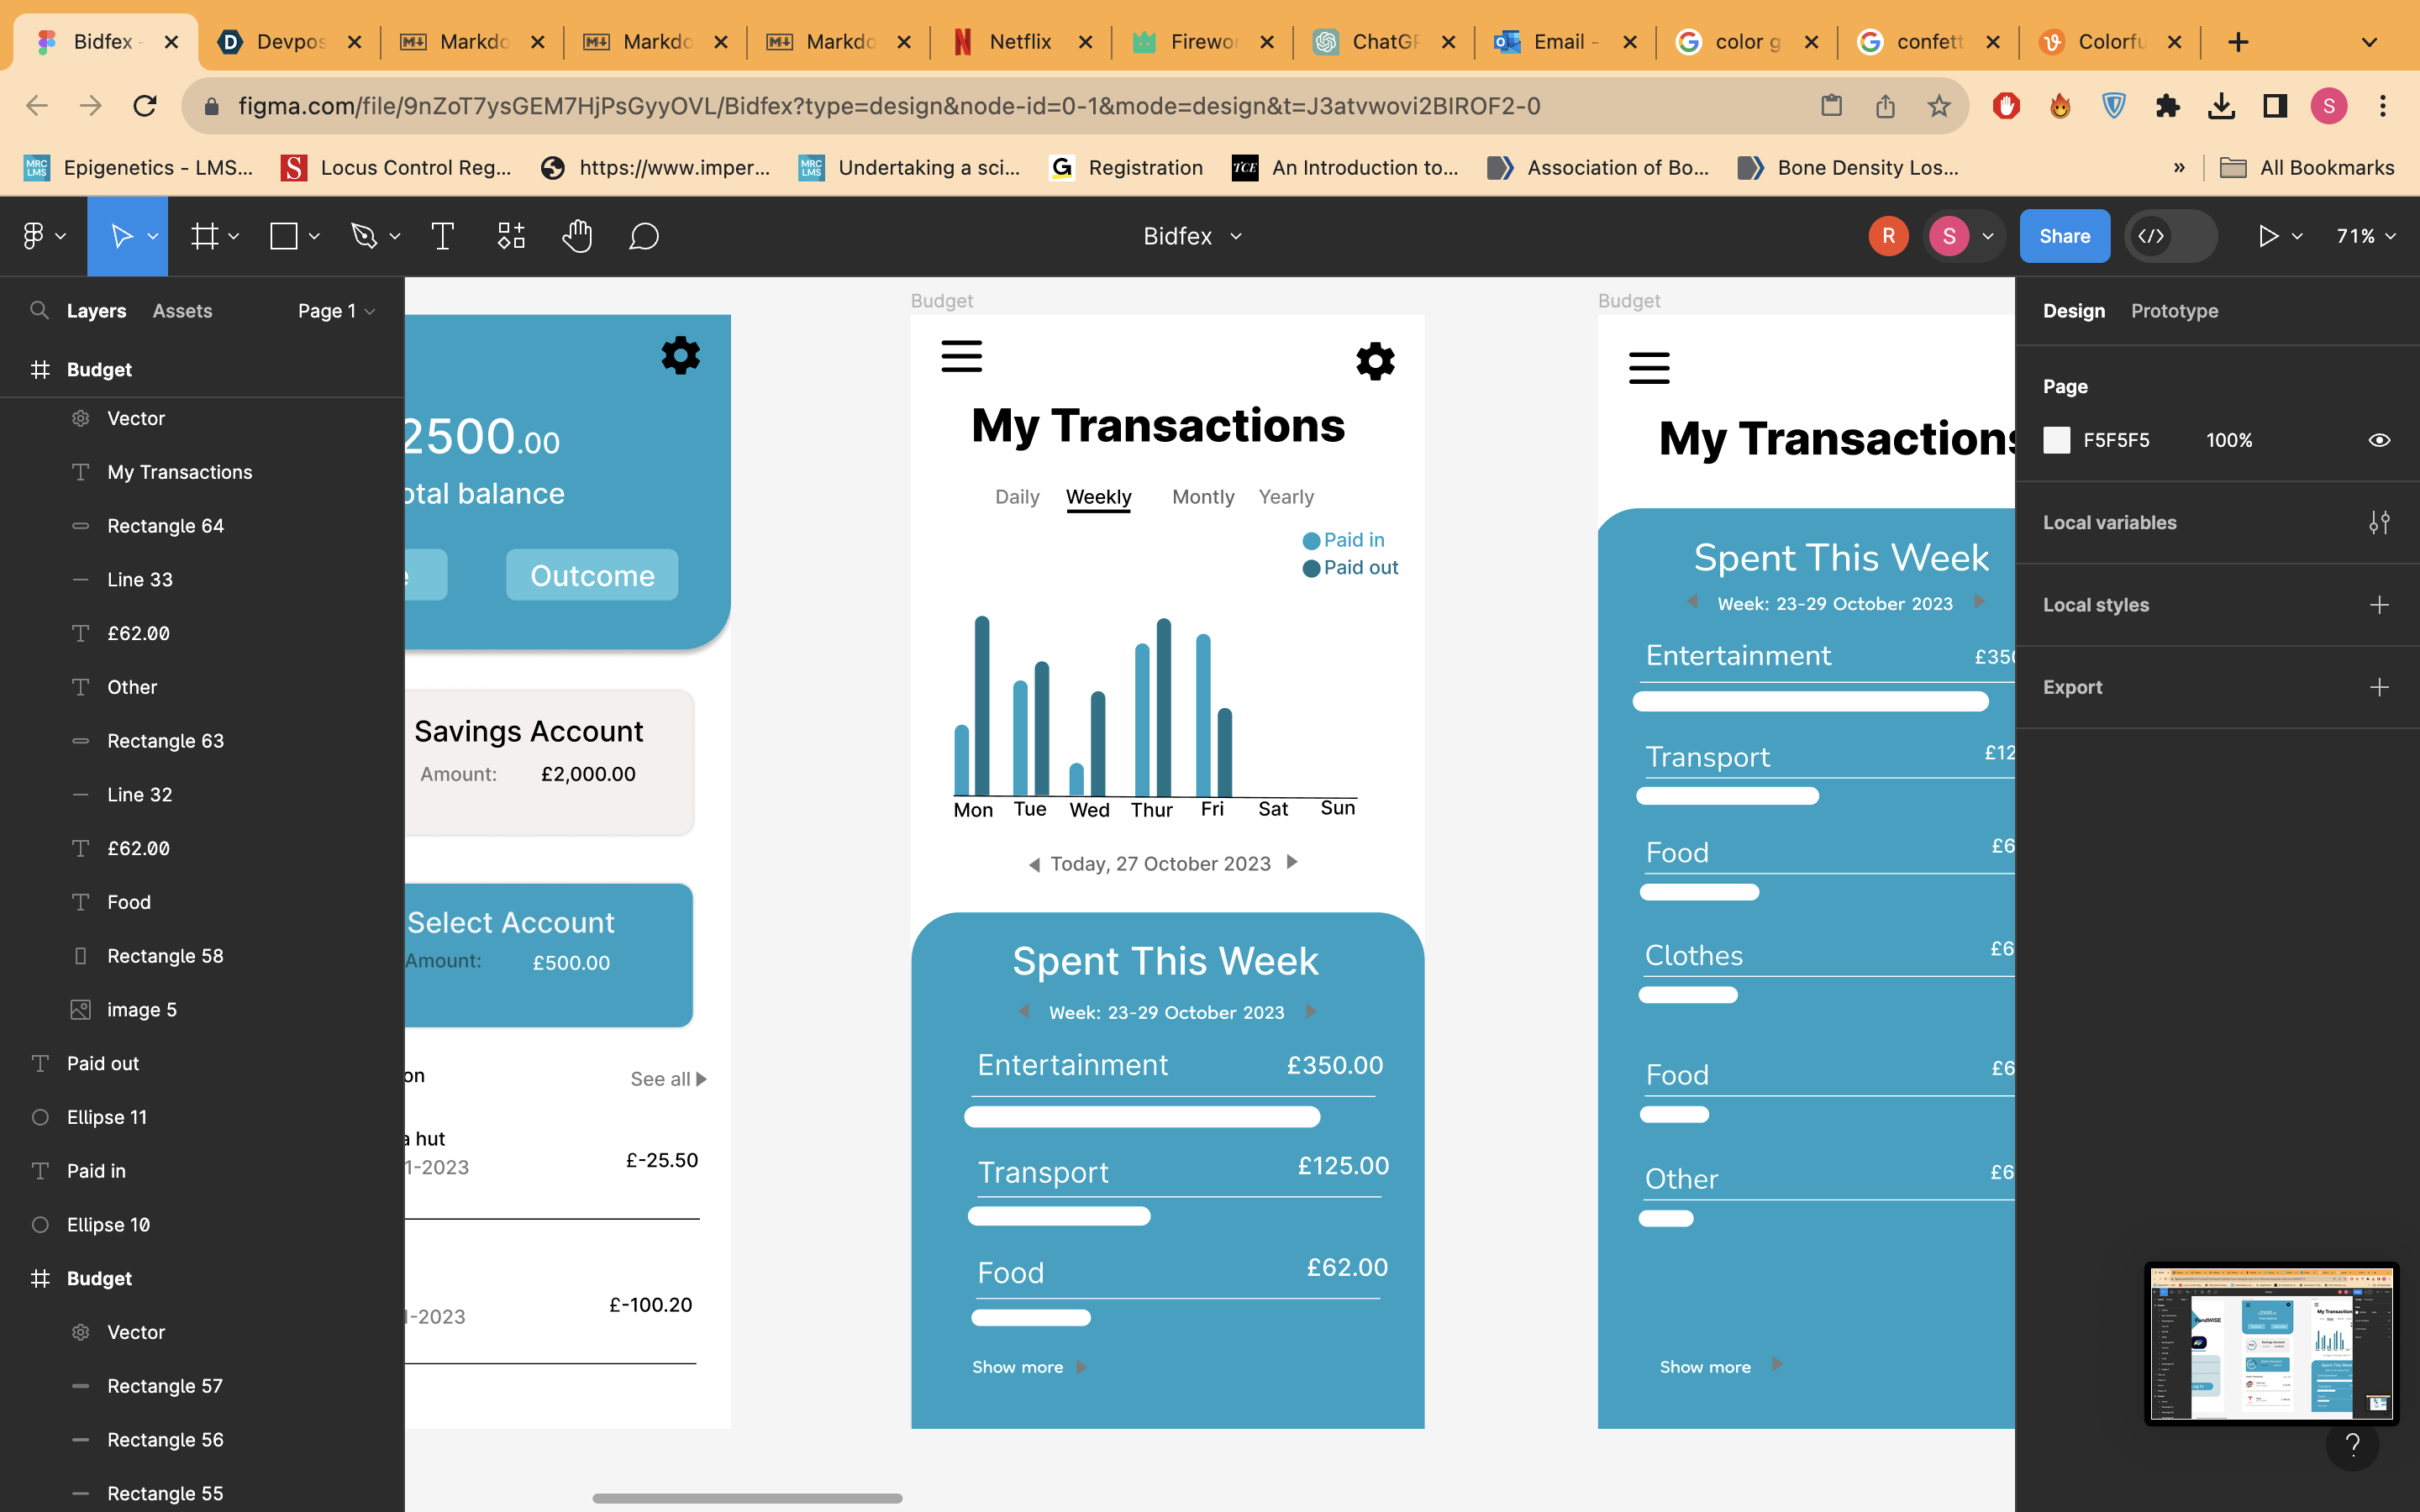Open the Resources components tool
This screenshot has width=2420, height=1512.
511,237
